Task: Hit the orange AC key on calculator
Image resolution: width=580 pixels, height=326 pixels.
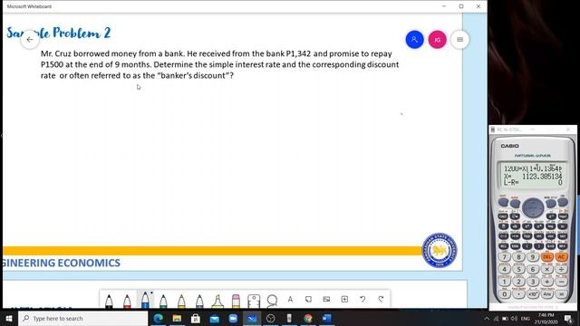Action: (561, 257)
